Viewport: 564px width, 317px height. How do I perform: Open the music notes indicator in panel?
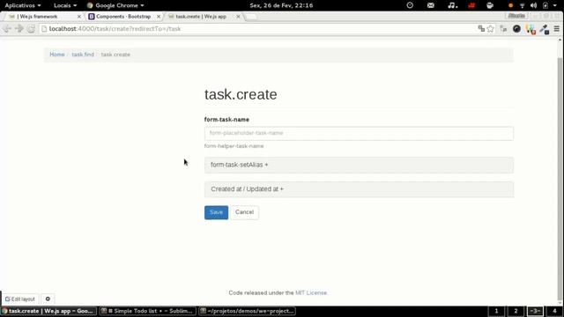452,5
